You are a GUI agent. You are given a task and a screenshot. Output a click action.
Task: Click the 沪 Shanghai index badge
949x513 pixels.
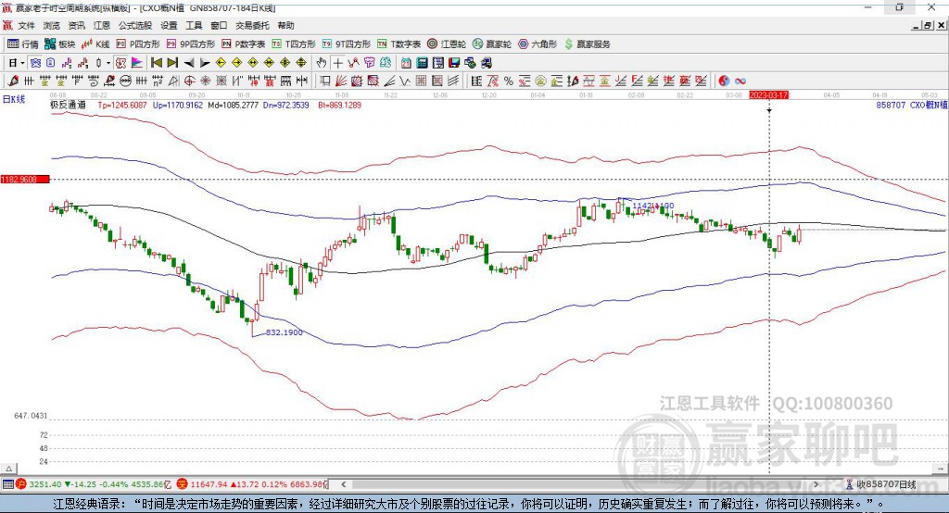point(21,484)
